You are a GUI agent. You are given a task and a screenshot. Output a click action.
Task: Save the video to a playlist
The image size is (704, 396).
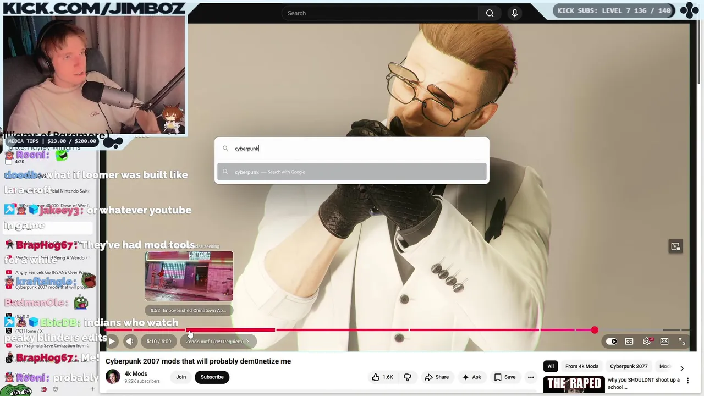pyautogui.click(x=504, y=377)
